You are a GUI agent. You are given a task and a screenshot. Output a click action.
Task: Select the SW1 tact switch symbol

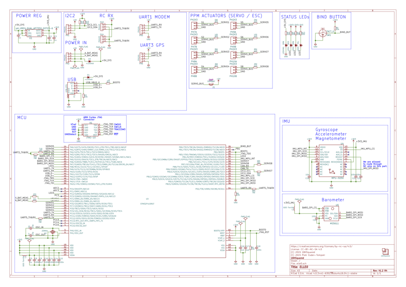click(x=323, y=33)
